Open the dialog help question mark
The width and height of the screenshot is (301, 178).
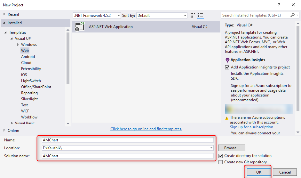point(279,5)
